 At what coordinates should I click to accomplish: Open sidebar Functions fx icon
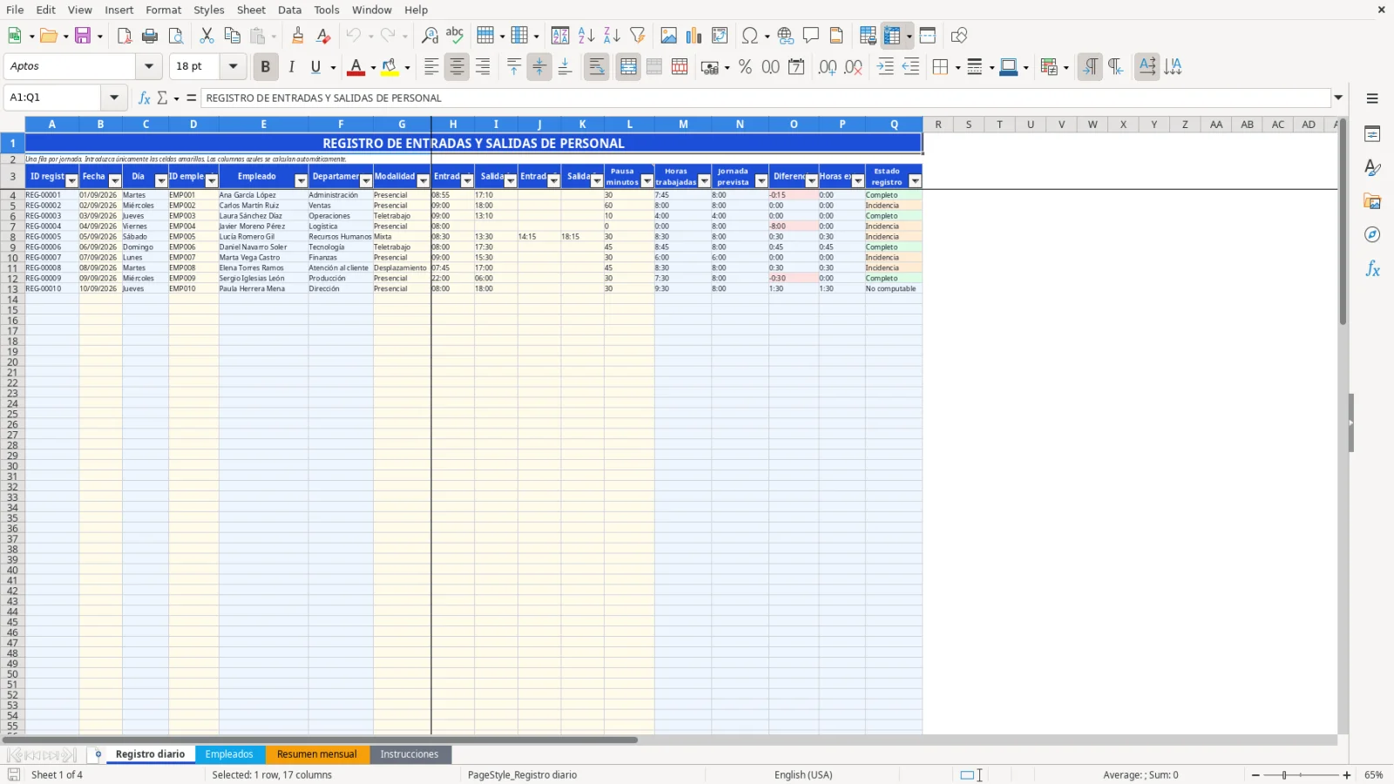(x=1372, y=269)
